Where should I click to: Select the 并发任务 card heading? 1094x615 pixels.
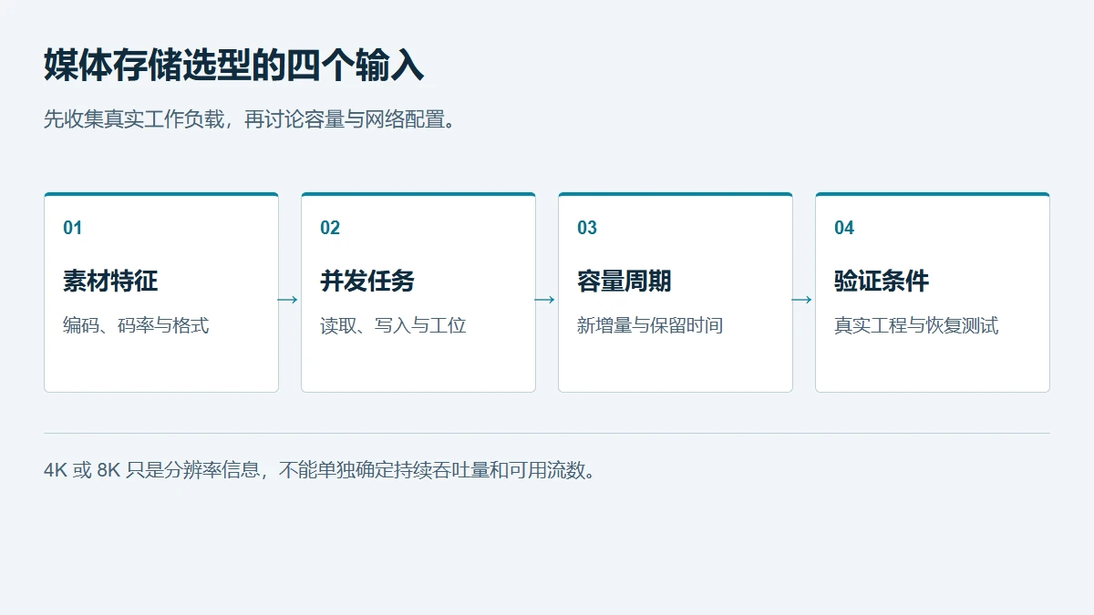click(367, 281)
